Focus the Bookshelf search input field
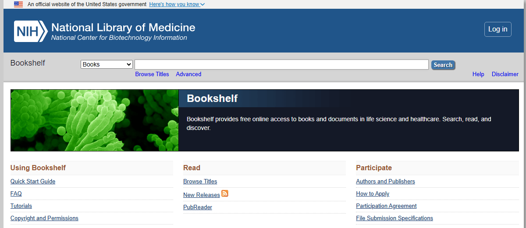 [281, 64]
